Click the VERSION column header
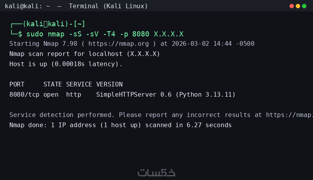Image resolution: width=313 pixels, height=180 pixels. [x=109, y=84]
